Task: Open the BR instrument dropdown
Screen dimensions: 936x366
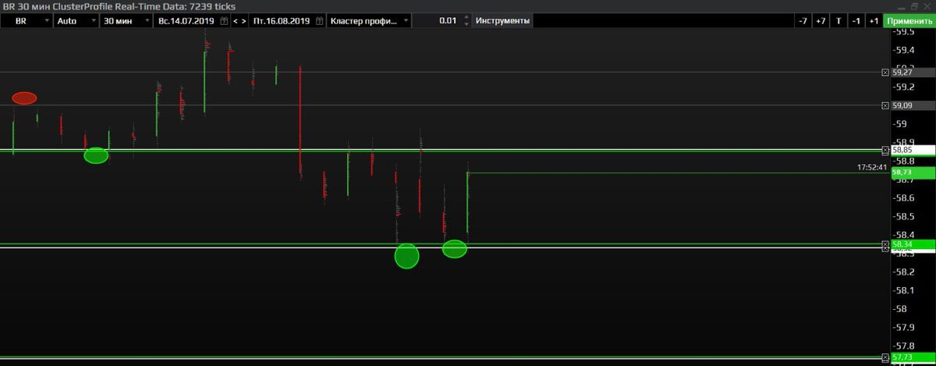Action: click(x=27, y=20)
